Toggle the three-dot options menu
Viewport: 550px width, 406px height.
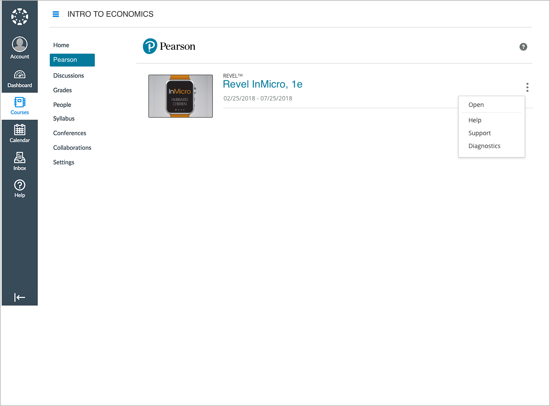(x=527, y=88)
